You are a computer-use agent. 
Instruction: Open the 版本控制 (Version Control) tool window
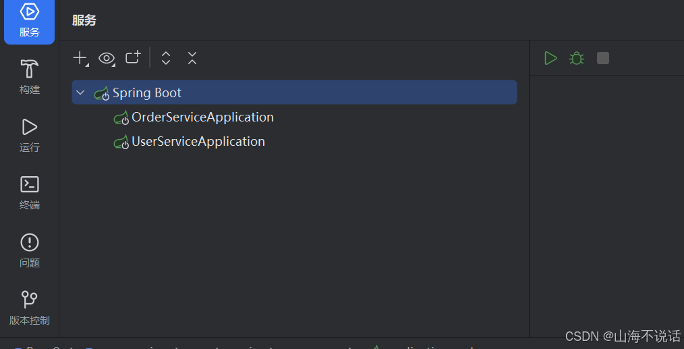29,308
